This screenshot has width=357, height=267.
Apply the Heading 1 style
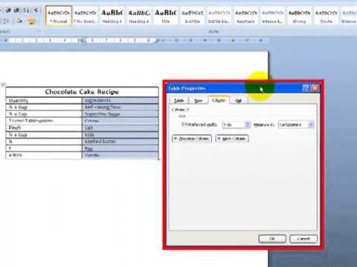click(x=112, y=16)
